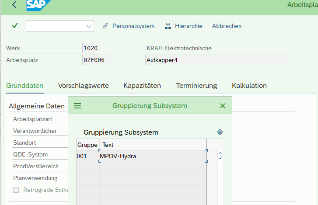
Task: Select group 001 cell
Action: [87, 156]
